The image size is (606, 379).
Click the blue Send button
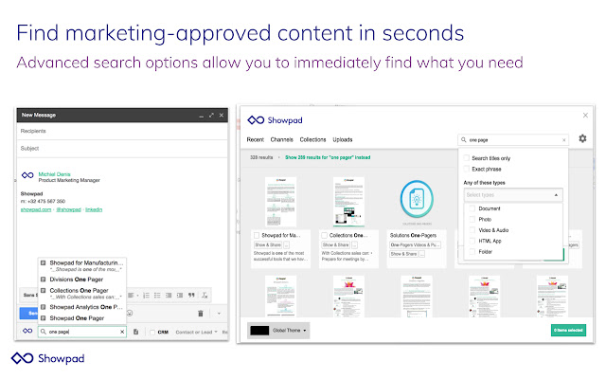click(28, 314)
